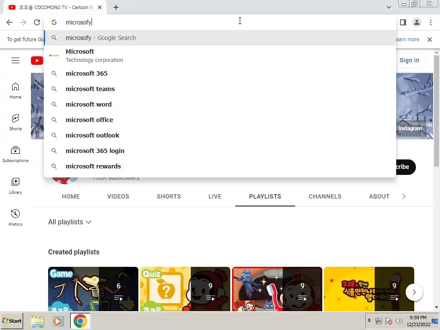Click the Chrome taskbar icon
Viewport: 440px width, 330px height.
(80, 321)
